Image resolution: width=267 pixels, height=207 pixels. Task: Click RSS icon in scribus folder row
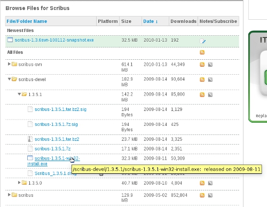coord(202,195)
